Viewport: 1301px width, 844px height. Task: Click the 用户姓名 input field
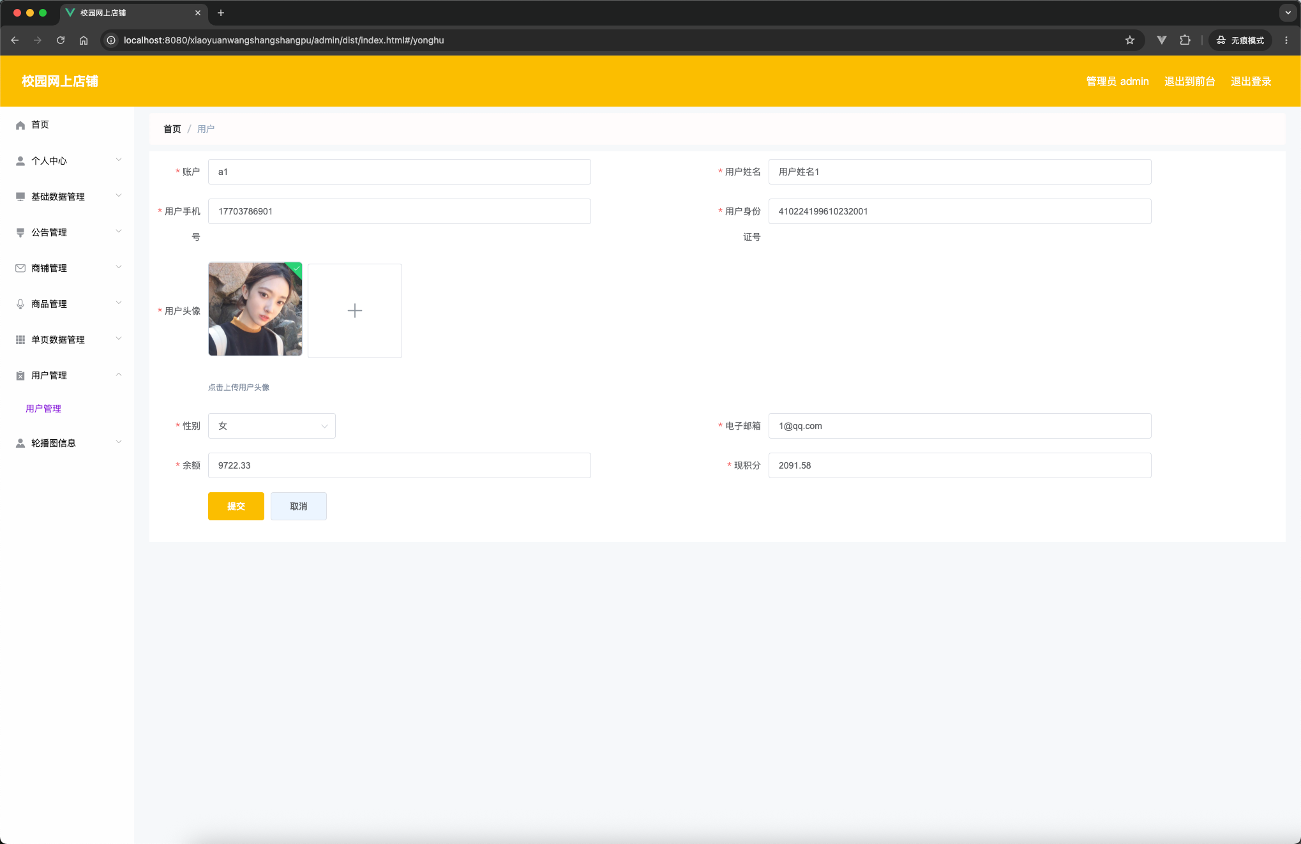tap(960, 172)
